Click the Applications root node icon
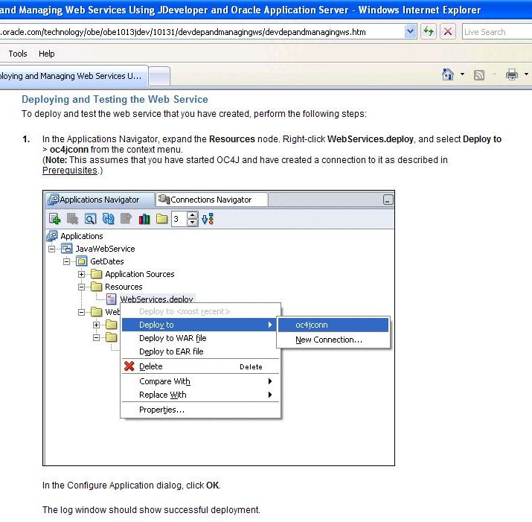Screen dimensions: 532x522 (x=52, y=236)
